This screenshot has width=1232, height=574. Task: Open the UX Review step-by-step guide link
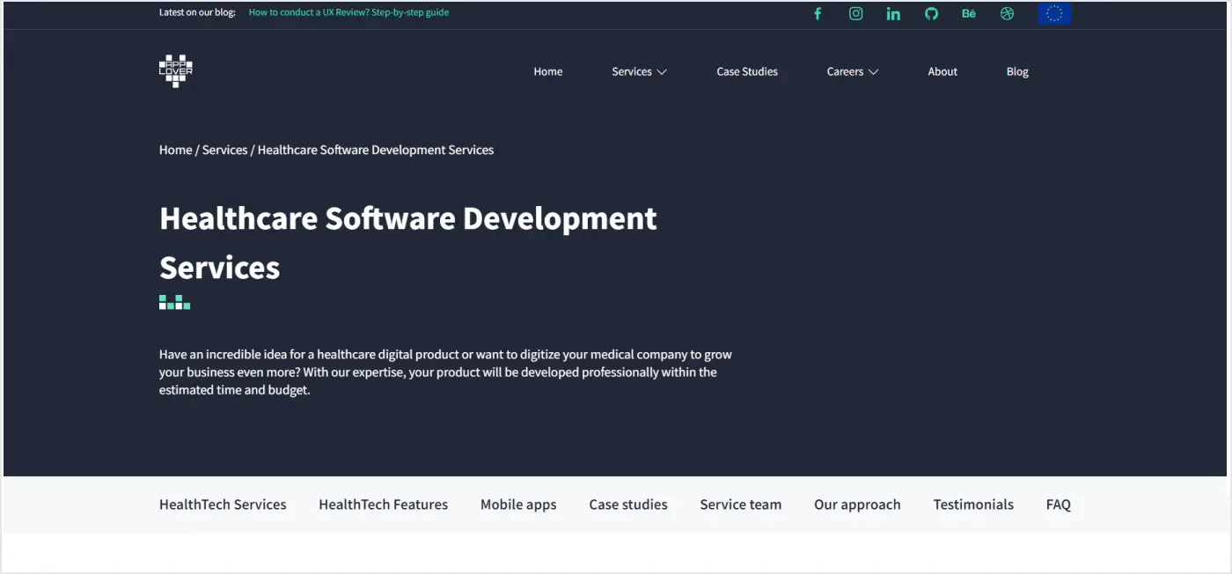click(348, 12)
